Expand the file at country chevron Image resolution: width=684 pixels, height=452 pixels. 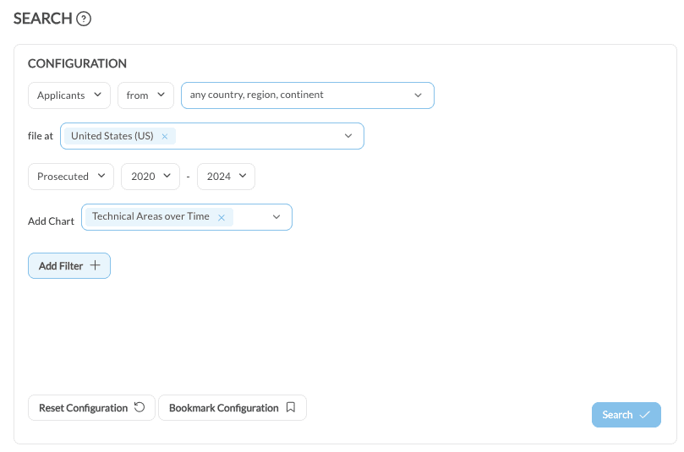click(348, 136)
